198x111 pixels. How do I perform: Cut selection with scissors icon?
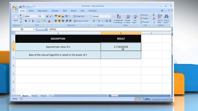click(21, 15)
